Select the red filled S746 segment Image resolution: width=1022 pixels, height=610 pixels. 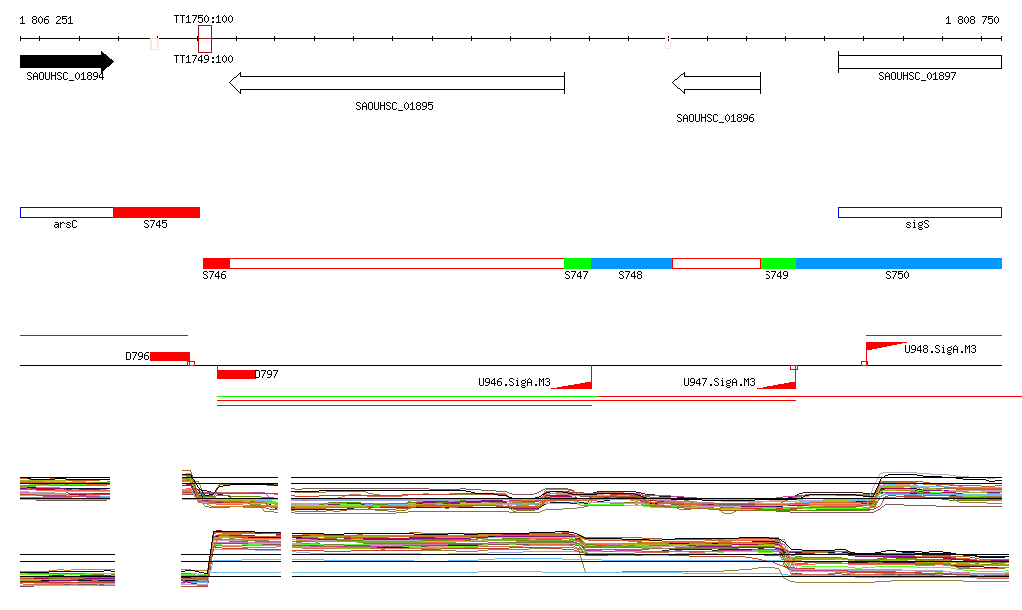[216, 264]
